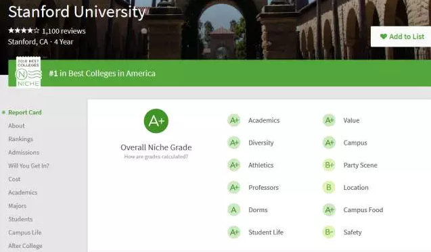
Task: Open 'Will You Get In?' sidebar item
Action: coord(28,166)
